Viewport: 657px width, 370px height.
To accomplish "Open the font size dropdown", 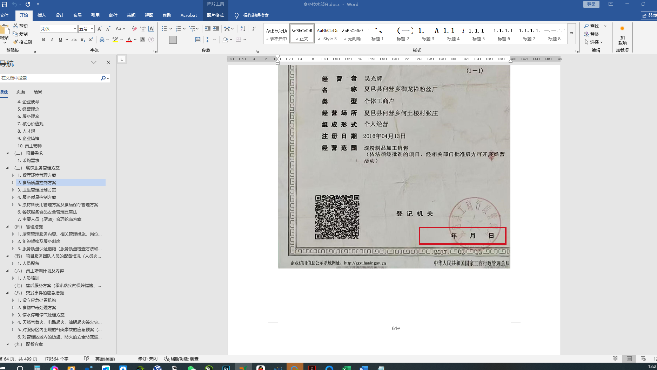I will 92,29.
